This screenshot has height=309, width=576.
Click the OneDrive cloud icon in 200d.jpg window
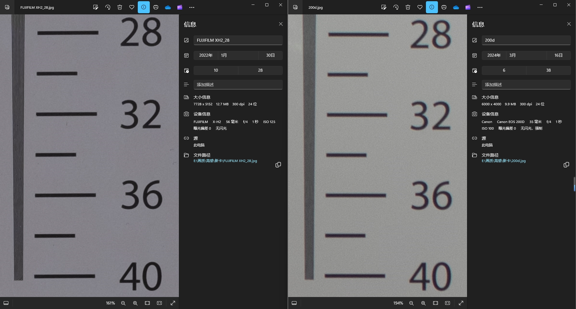pyautogui.click(x=456, y=7)
